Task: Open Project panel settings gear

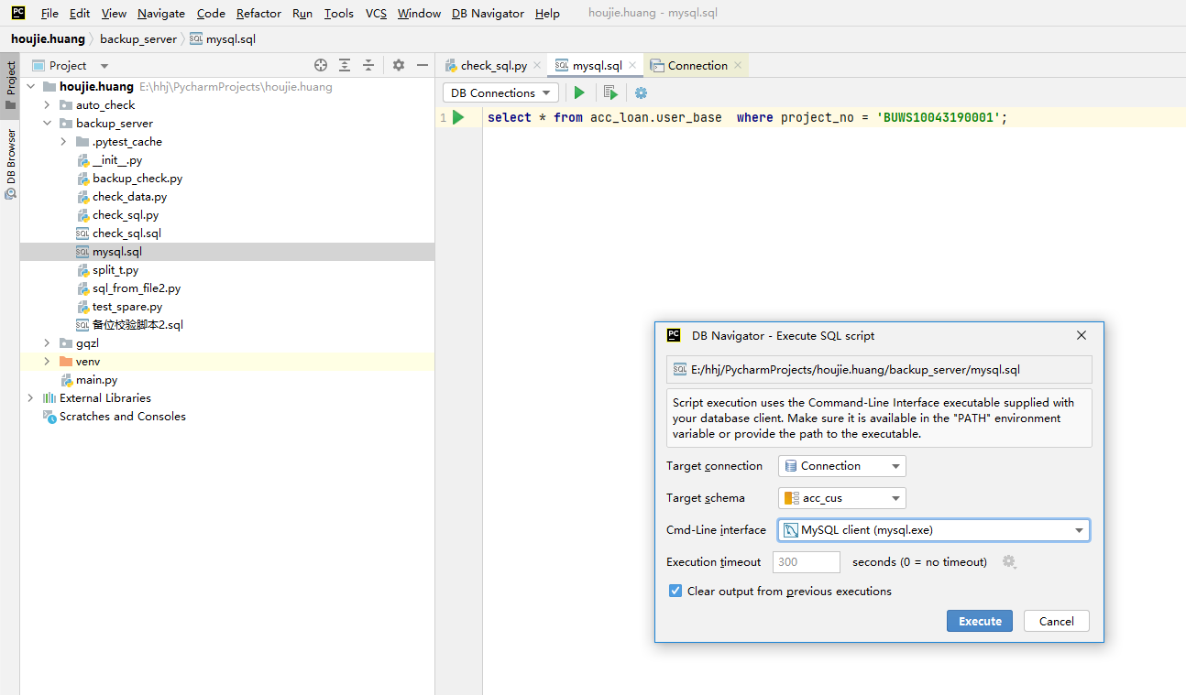Action: click(399, 65)
